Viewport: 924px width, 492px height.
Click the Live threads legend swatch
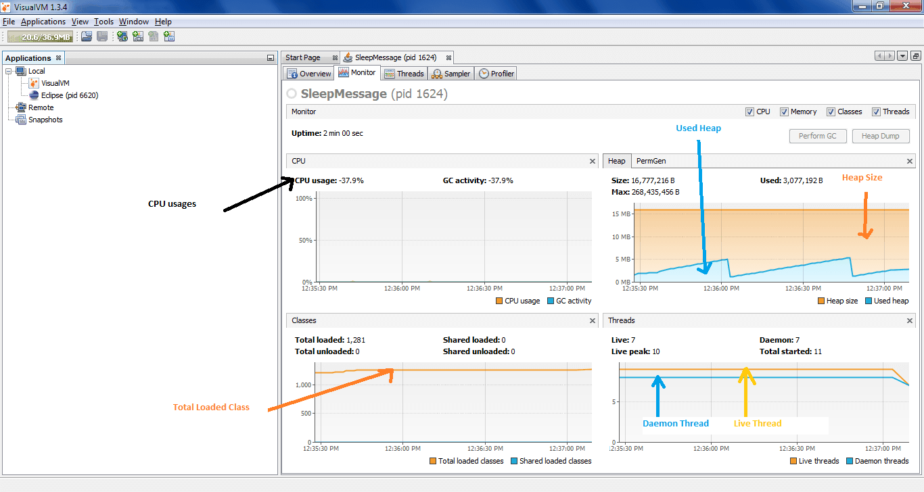793,461
